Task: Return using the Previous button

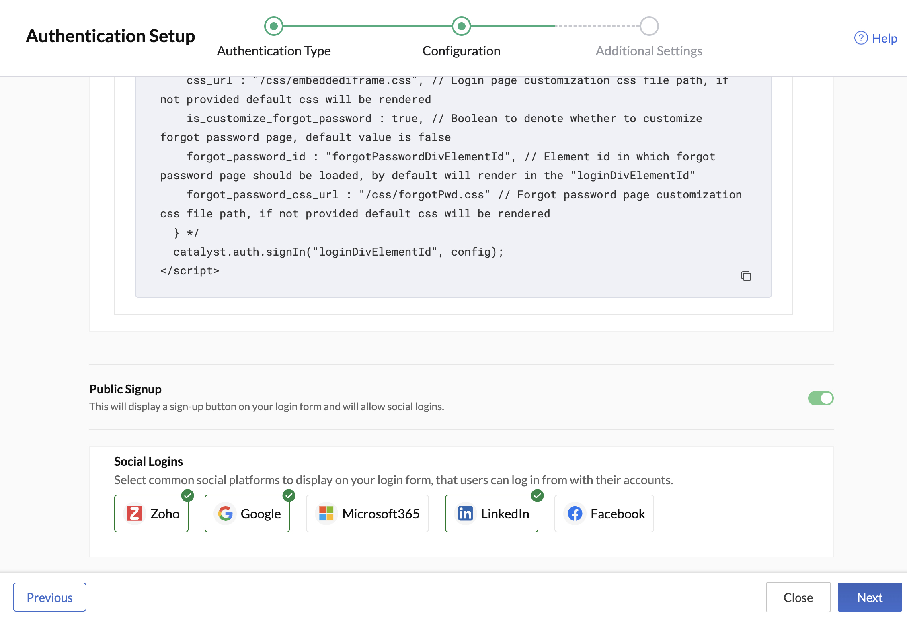Action: click(50, 597)
